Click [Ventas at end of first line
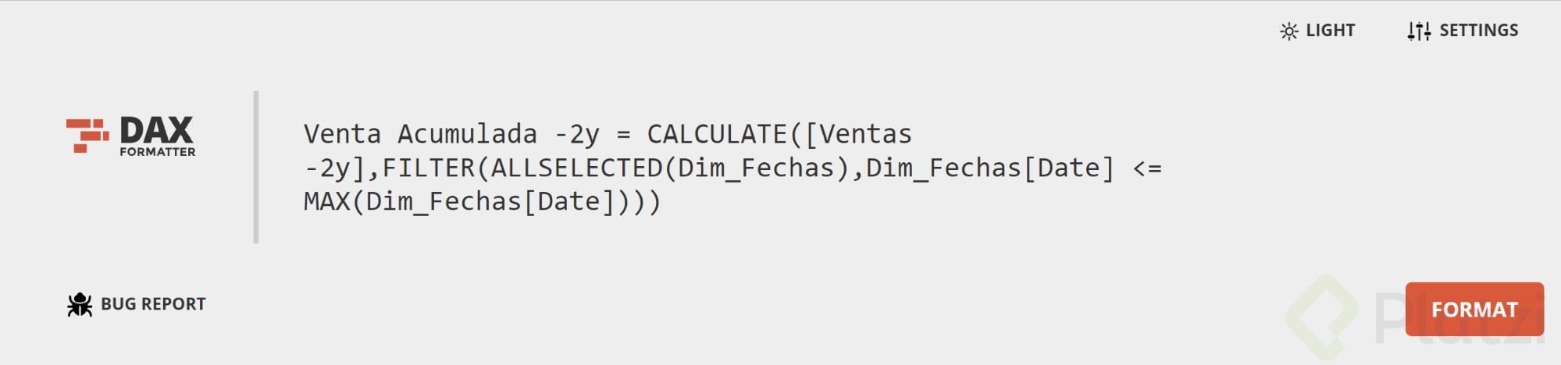 pos(858,134)
